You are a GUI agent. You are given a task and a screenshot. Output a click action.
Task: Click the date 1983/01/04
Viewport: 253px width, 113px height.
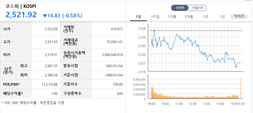point(114,66)
